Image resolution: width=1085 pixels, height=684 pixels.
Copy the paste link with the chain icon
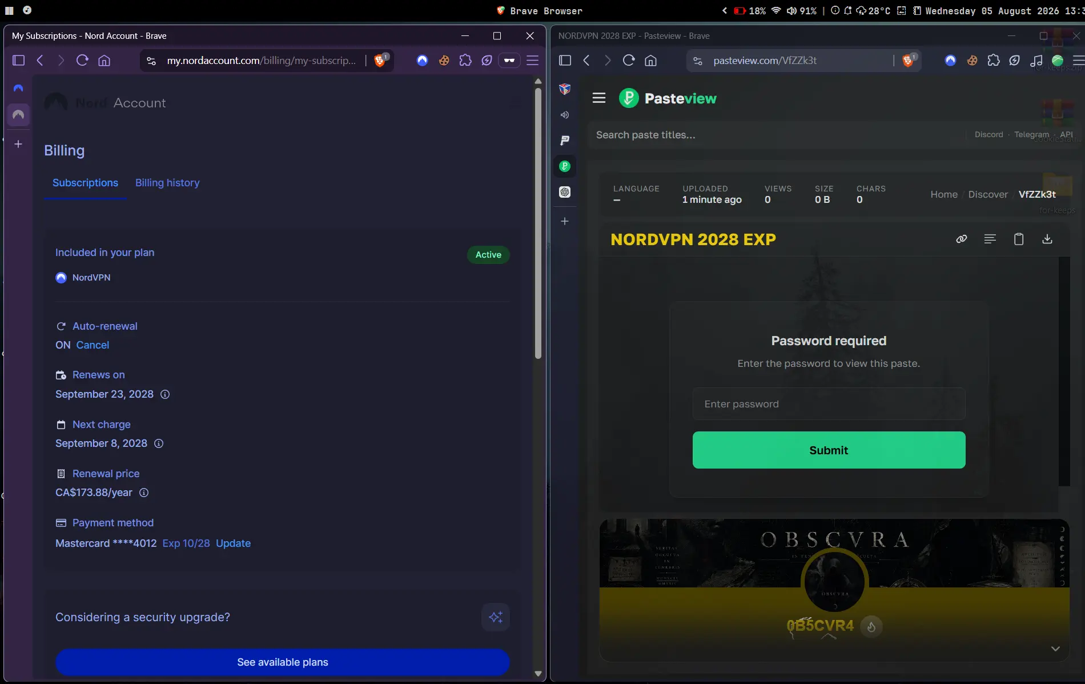click(962, 239)
